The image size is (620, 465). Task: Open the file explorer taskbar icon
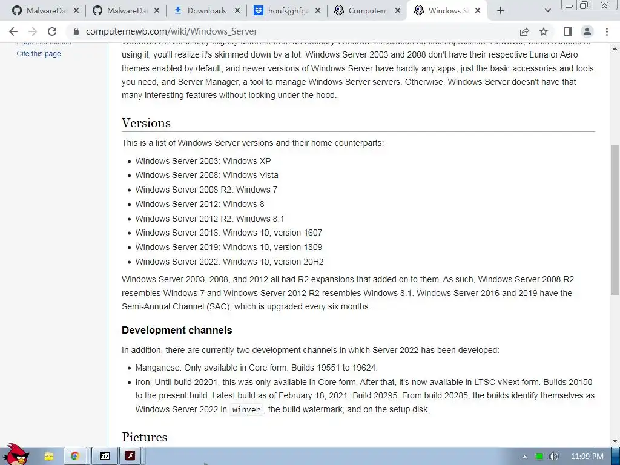(49, 457)
